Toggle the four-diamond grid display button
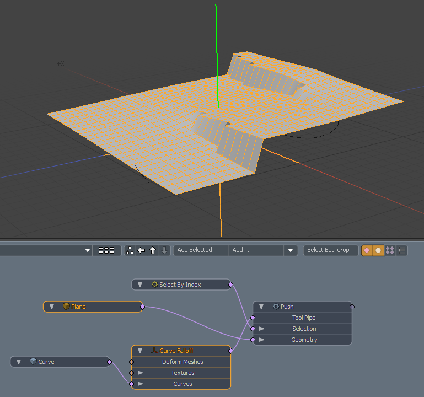Screen dimensions: 424x397 (x=390, y=250)
